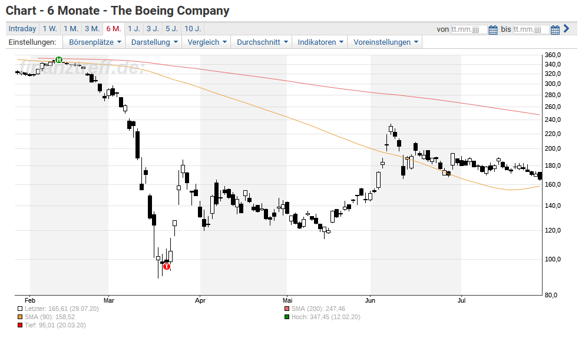Select the 1 M. time range tab

(71, 29)
